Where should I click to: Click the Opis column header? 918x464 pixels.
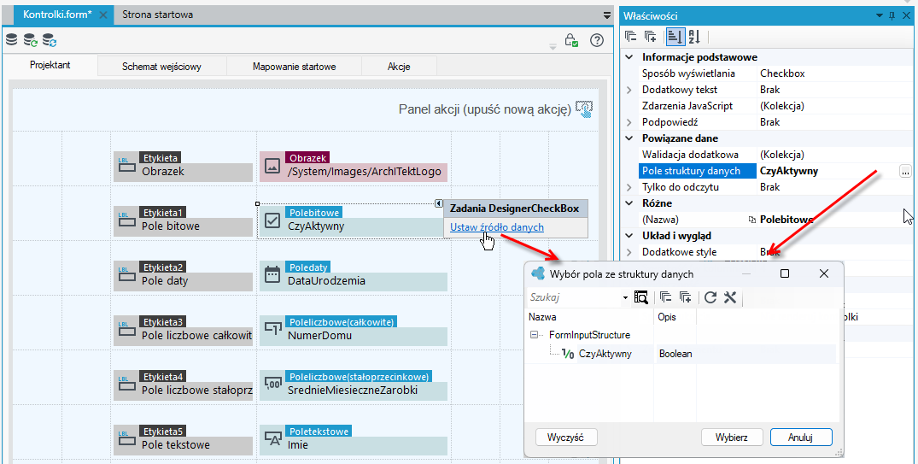pyautogui.click(x=675, y=316)
